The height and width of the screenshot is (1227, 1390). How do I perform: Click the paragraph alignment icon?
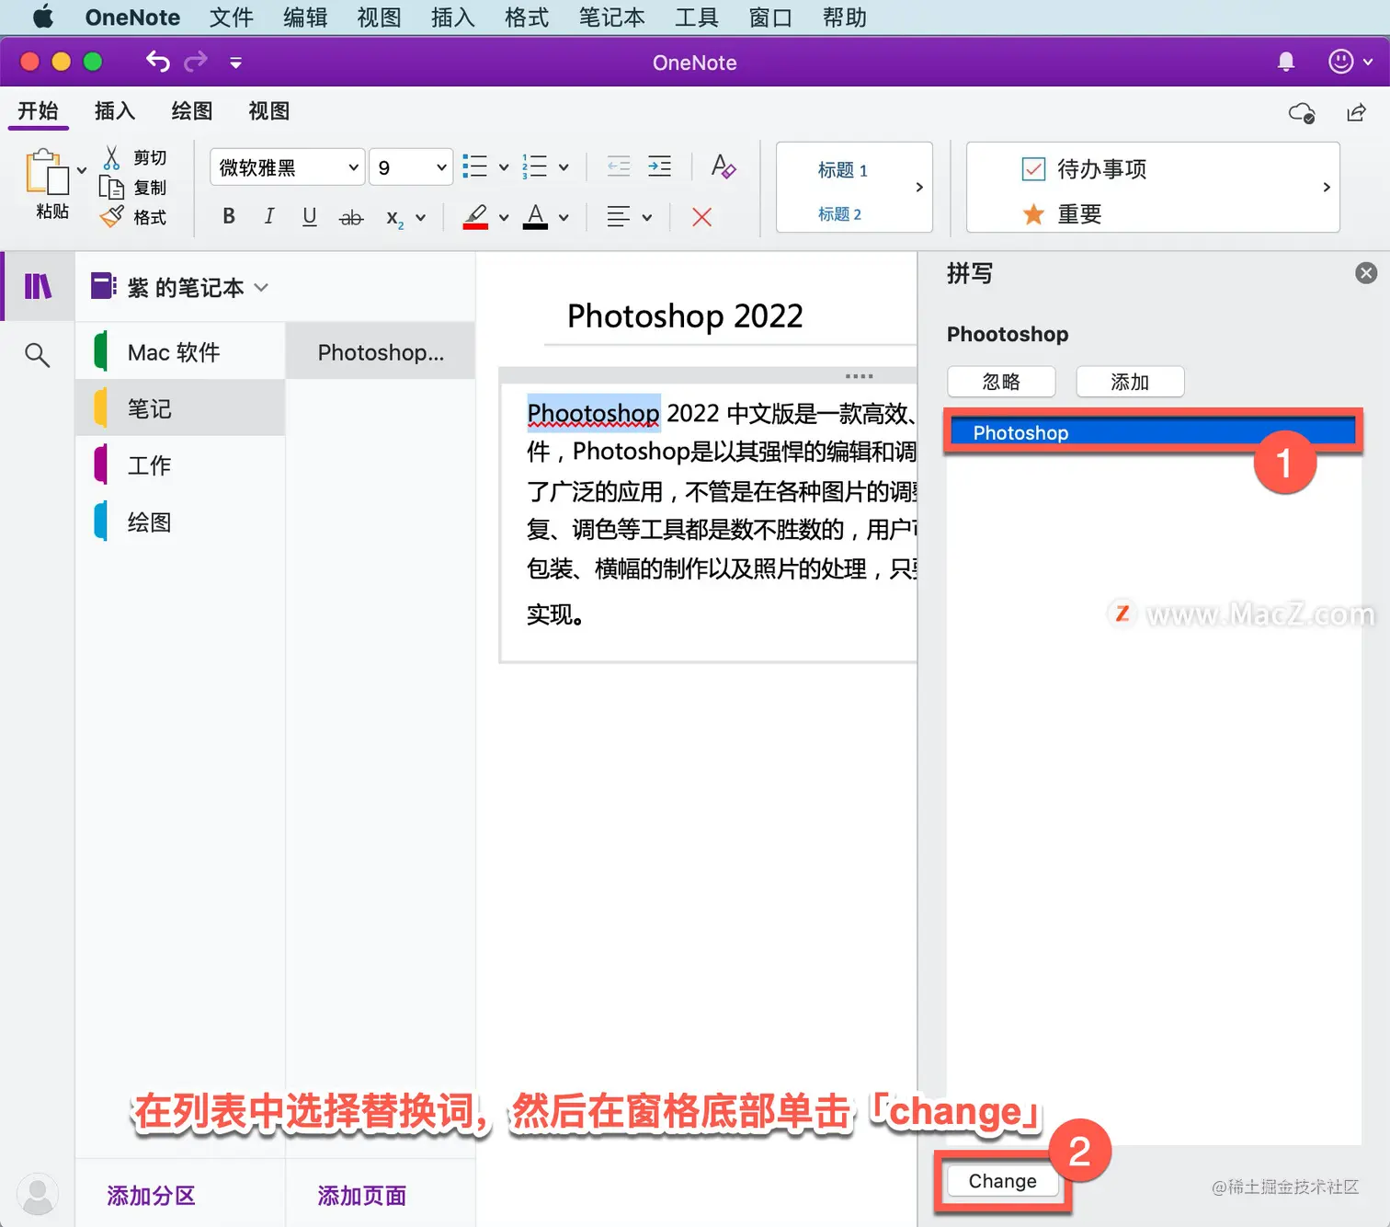pos(619,217)
